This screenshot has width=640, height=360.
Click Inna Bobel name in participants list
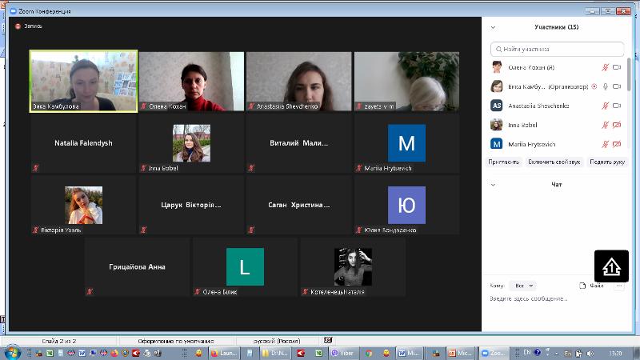pyautogui.click(x=522, y=125)
